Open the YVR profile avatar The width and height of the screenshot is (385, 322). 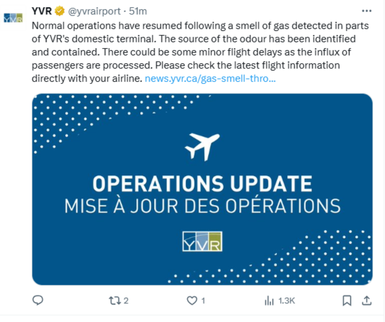[13, 18]
